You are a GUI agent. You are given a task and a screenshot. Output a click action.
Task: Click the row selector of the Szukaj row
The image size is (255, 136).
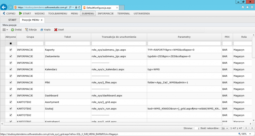[3, 109]
